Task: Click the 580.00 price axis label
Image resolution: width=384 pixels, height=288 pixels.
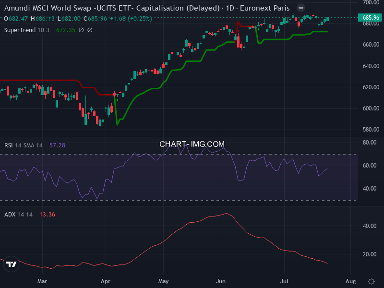Action: [371, 130]
